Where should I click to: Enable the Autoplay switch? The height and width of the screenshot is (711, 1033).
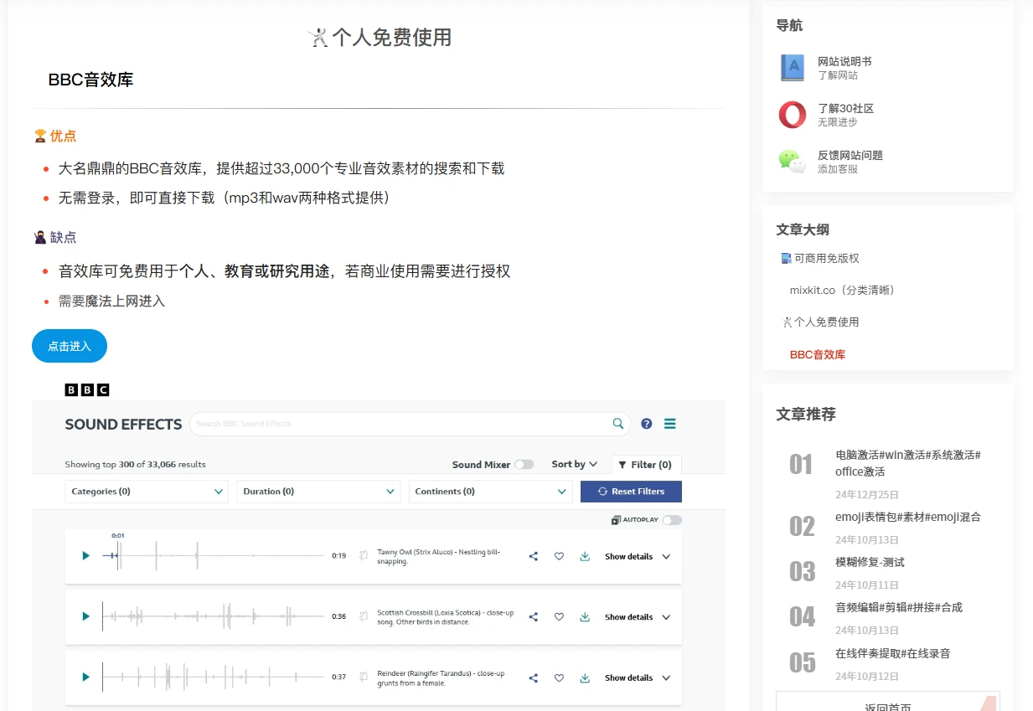672,520
